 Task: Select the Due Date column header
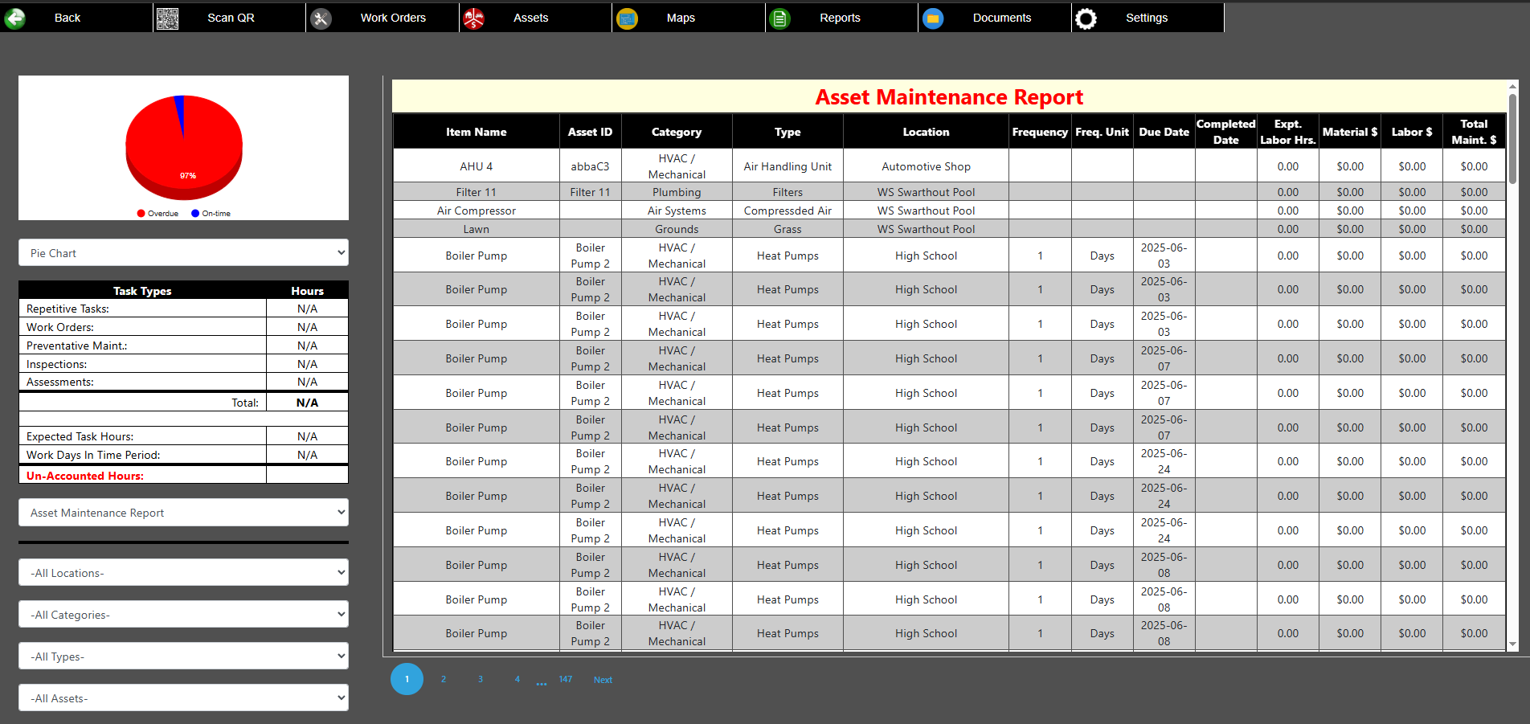coord(1164,132)
